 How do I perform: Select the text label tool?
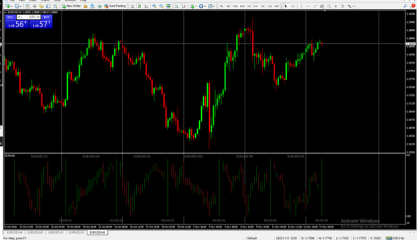coord(342,6)
